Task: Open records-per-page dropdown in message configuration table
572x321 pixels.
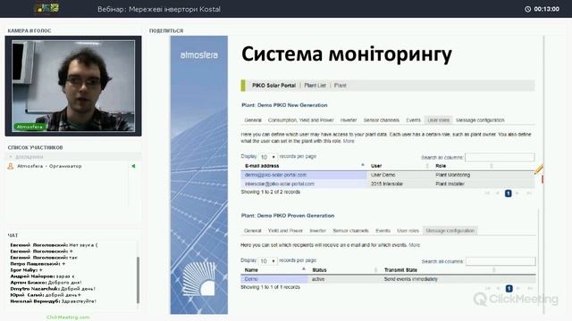Action: click(267, 261)
